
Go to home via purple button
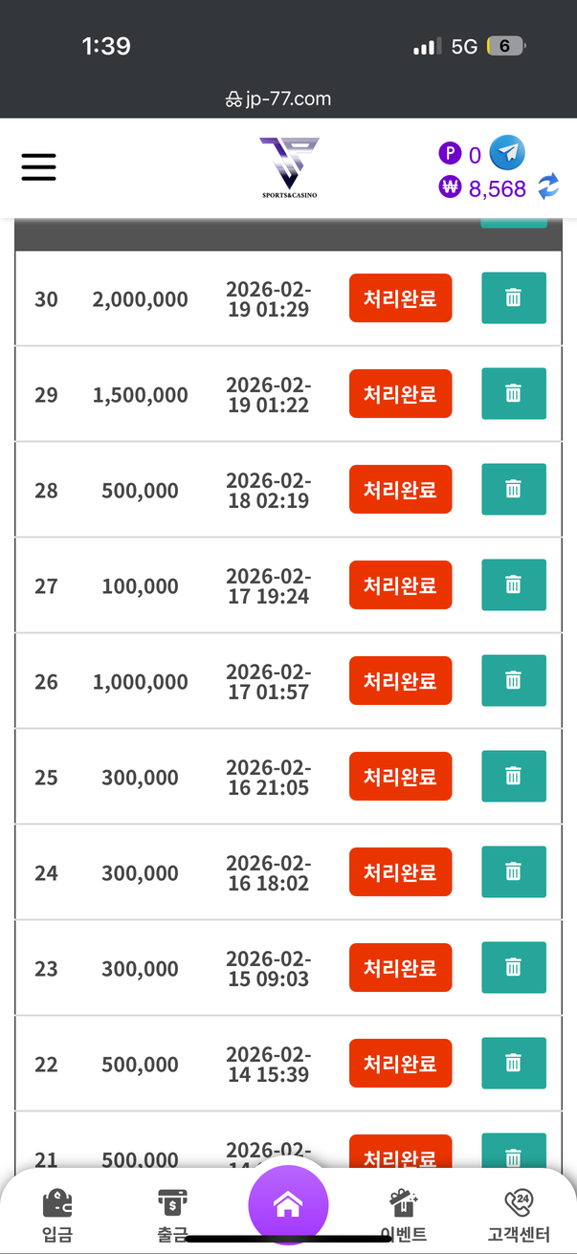click(x=288, y=1206)
